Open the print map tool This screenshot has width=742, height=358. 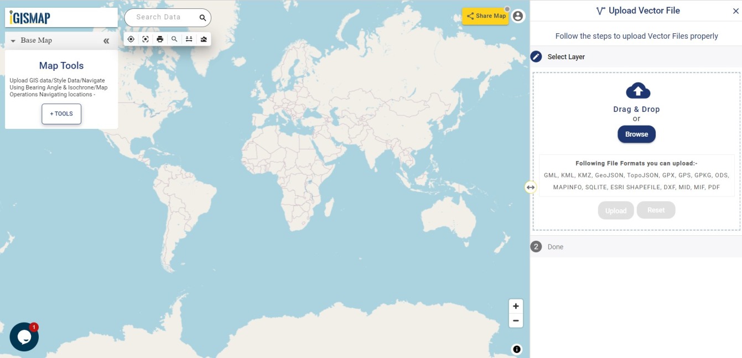160,39
